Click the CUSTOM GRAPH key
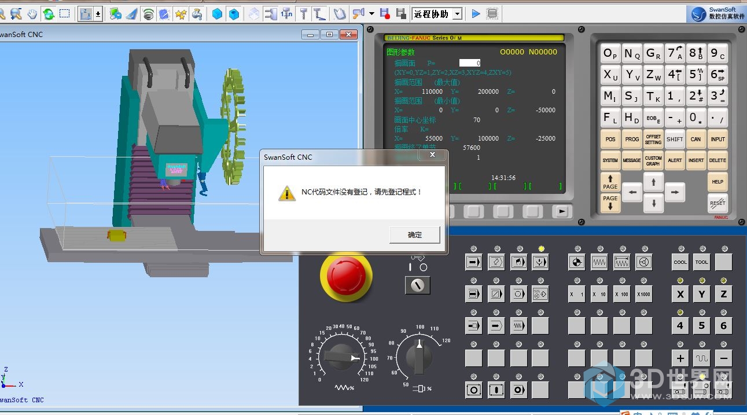The image size is (747, 415). pos(653,160)
